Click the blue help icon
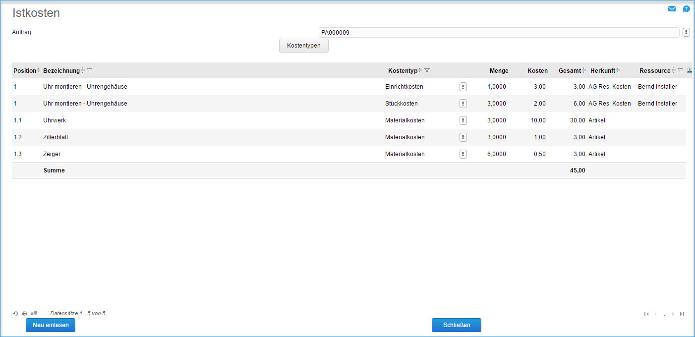 (x=686, y=8)
